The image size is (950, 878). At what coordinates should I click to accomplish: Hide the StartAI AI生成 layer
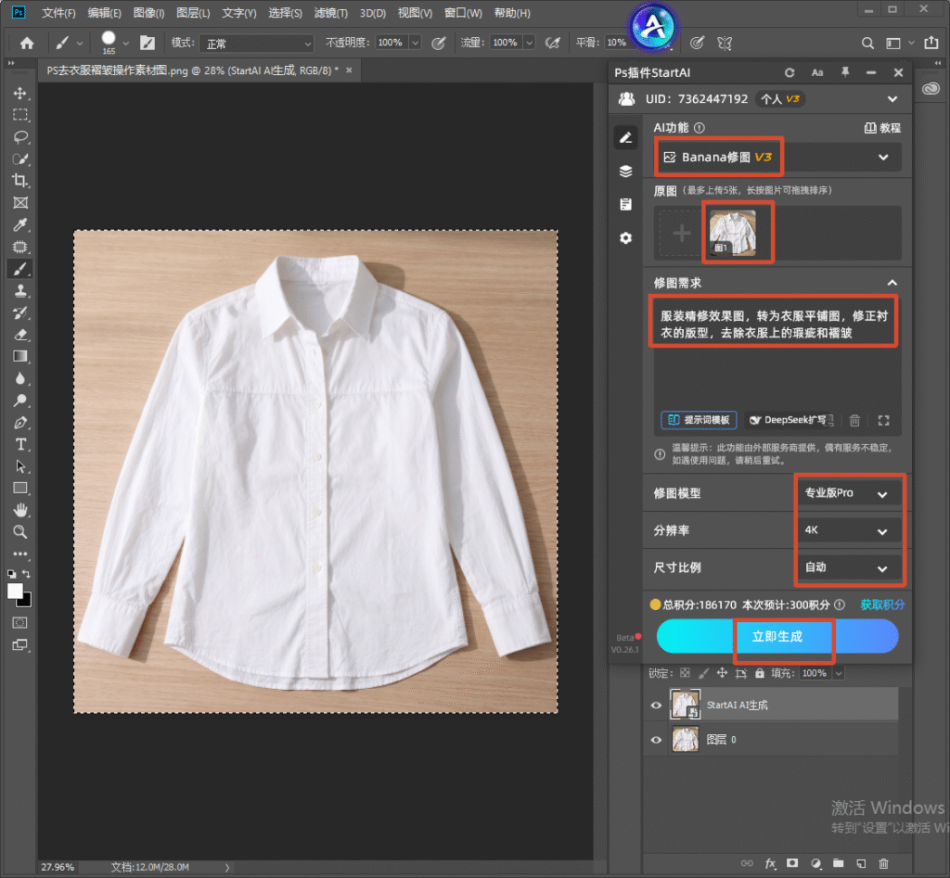(x=656, y=705)
